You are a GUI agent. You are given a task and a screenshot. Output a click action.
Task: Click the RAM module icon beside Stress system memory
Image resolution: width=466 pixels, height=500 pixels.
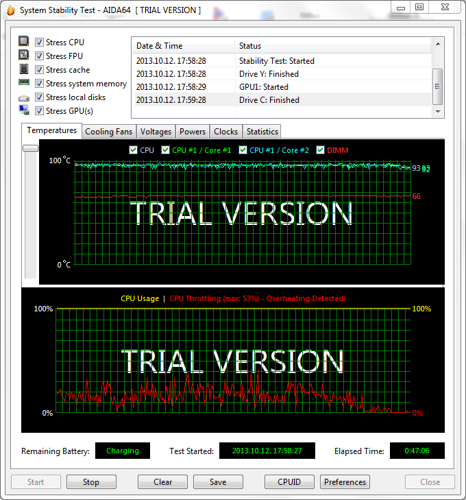tap(24, 82)
